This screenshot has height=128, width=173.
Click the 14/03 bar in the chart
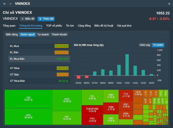pos(135,71)
